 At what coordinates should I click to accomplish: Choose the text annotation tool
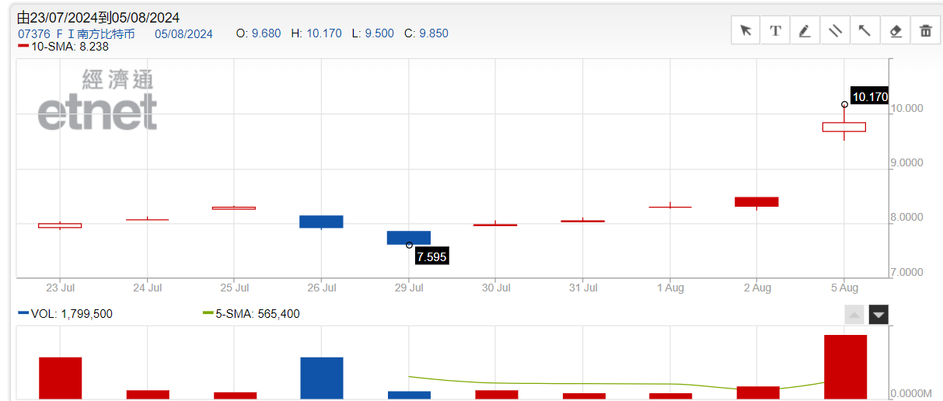tap(775, 31)
